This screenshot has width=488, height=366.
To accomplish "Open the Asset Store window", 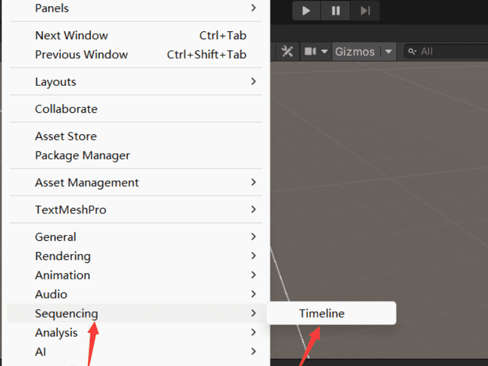I will (66, 136).
